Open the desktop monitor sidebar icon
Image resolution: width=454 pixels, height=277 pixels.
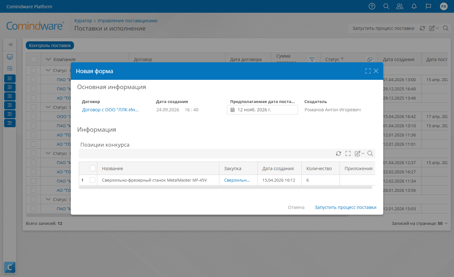[10, 57]
